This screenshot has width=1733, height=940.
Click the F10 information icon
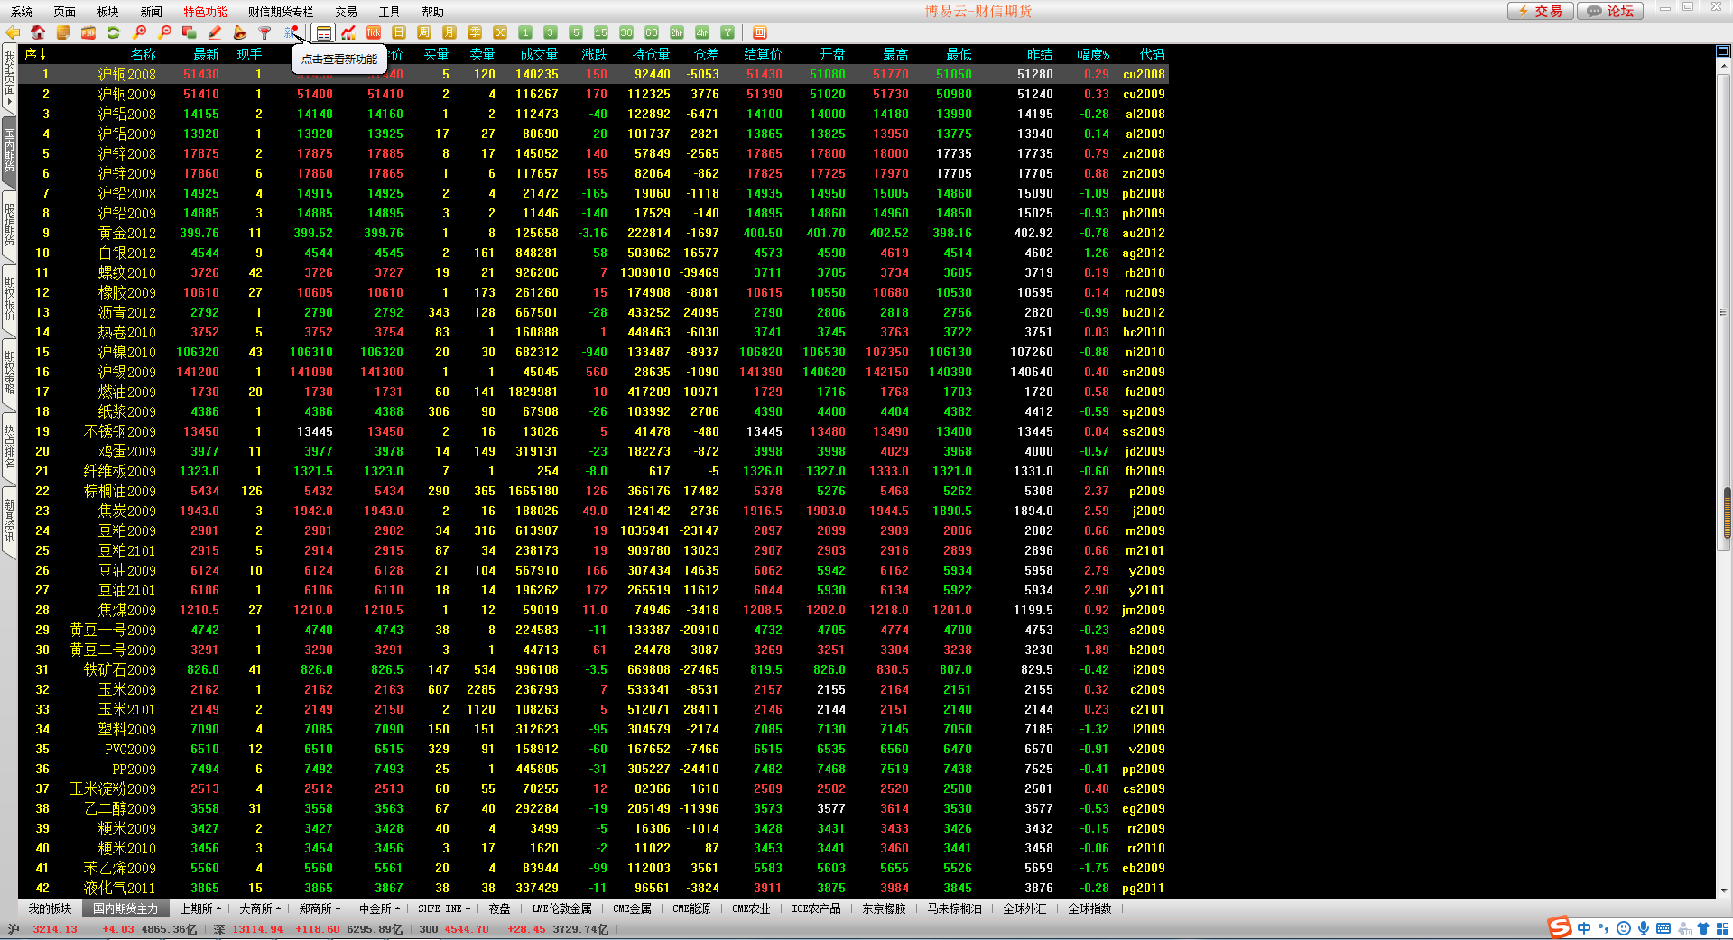point(88,32)
